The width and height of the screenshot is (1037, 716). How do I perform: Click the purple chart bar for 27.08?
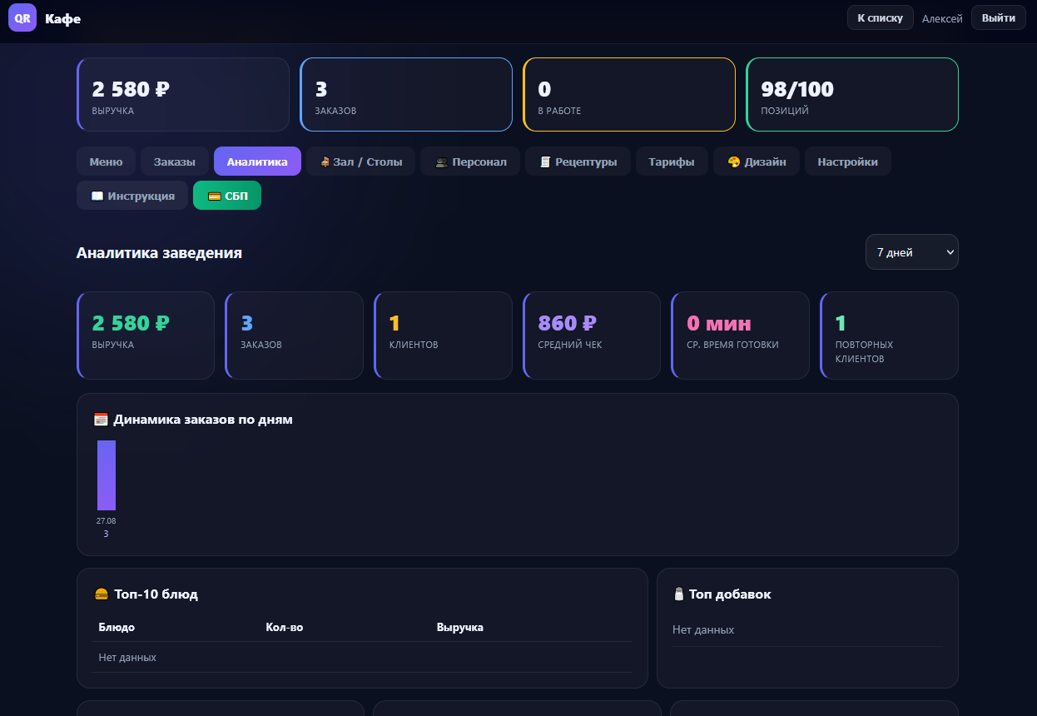pos(107,475)
